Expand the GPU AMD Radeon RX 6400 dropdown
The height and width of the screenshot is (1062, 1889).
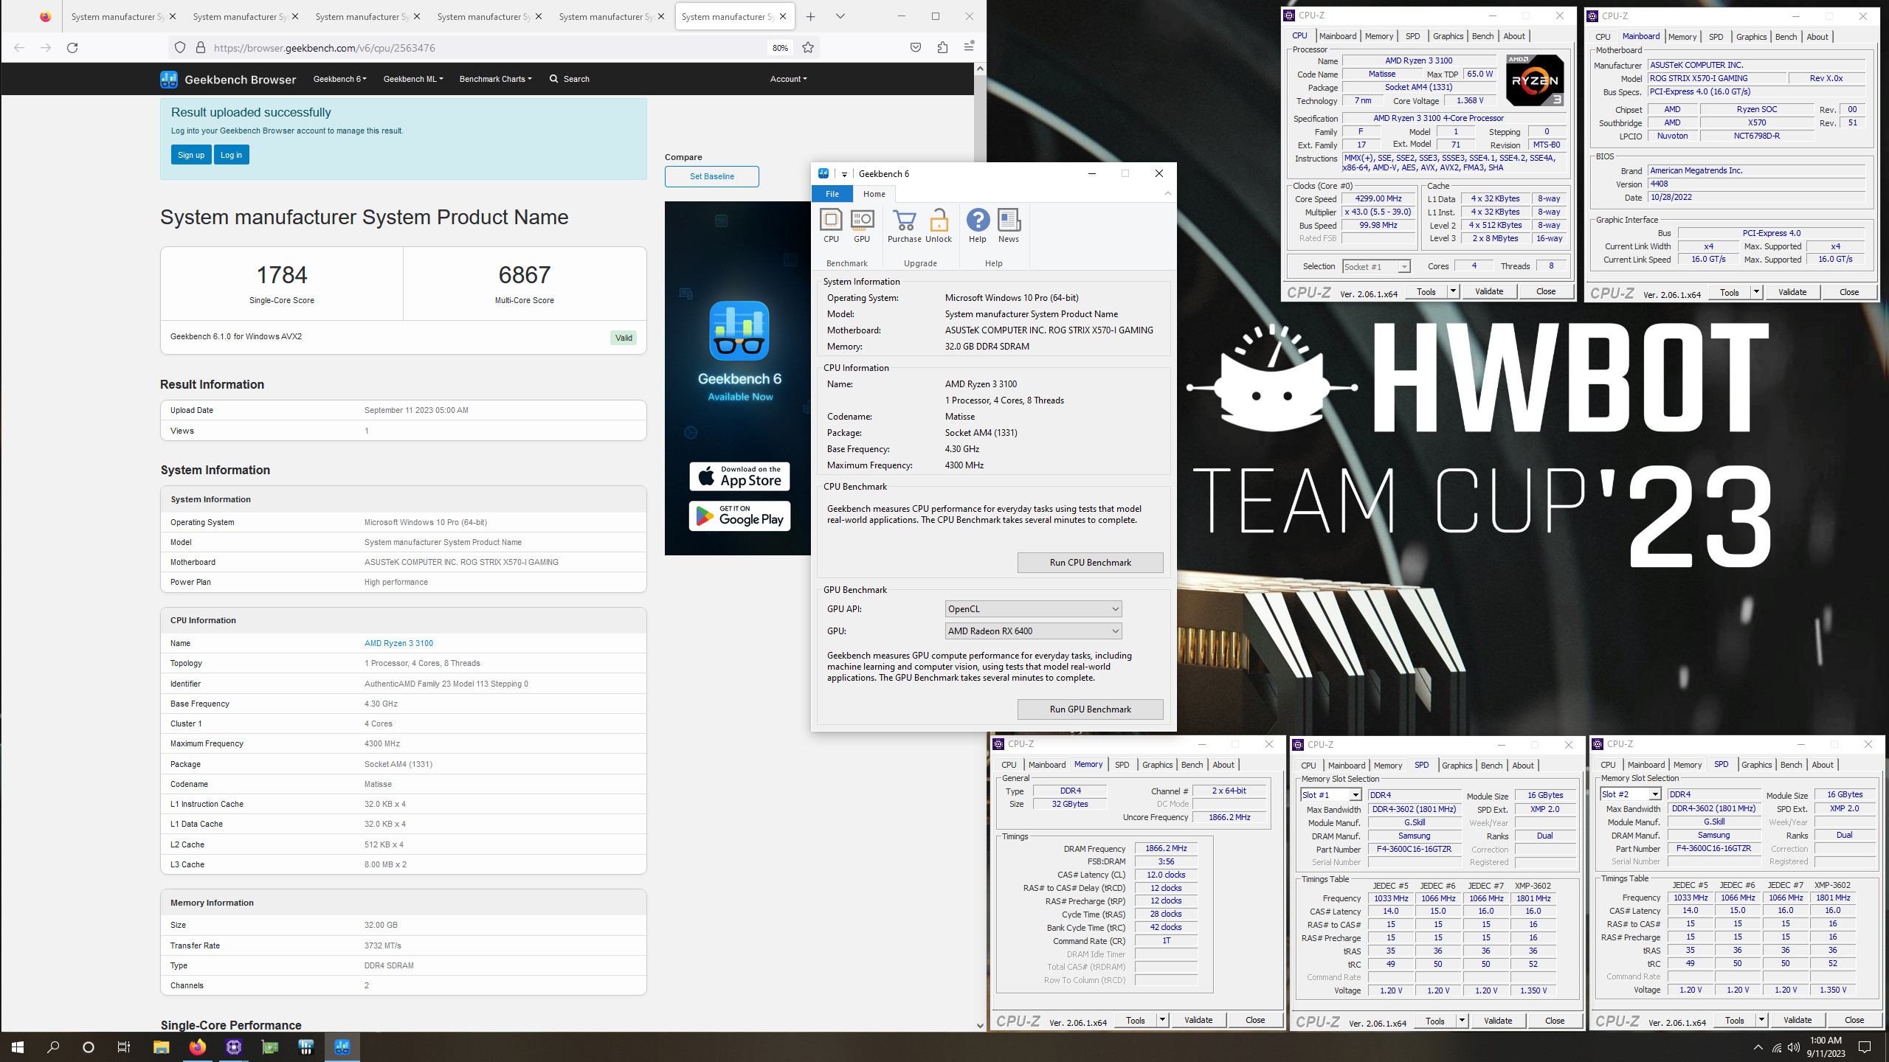(1034, 631)
